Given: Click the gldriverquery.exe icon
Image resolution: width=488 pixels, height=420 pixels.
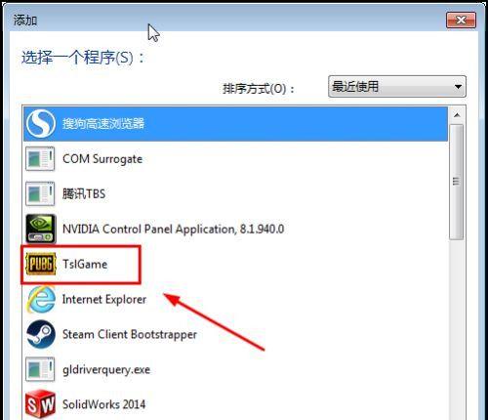Looking at the screenshot, I should point(40,369).
